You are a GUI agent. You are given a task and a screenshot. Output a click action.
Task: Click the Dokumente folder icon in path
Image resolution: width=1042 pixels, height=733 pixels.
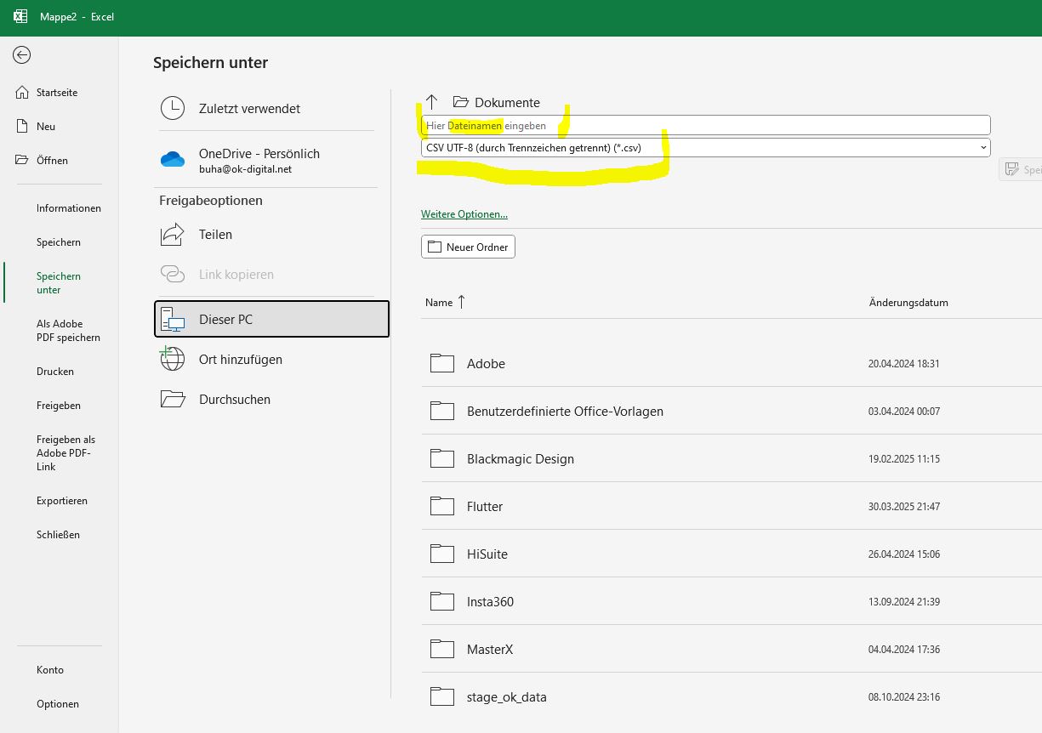click(461, 102)
